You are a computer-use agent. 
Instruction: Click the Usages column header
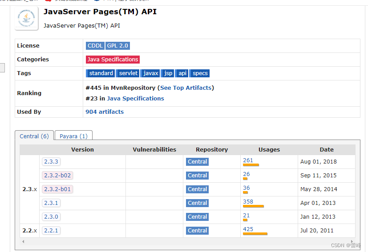click(269, 150)
